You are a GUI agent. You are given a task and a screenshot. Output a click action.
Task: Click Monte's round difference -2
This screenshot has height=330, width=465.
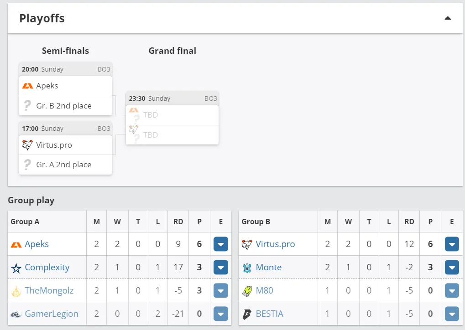tap(409, 267)
